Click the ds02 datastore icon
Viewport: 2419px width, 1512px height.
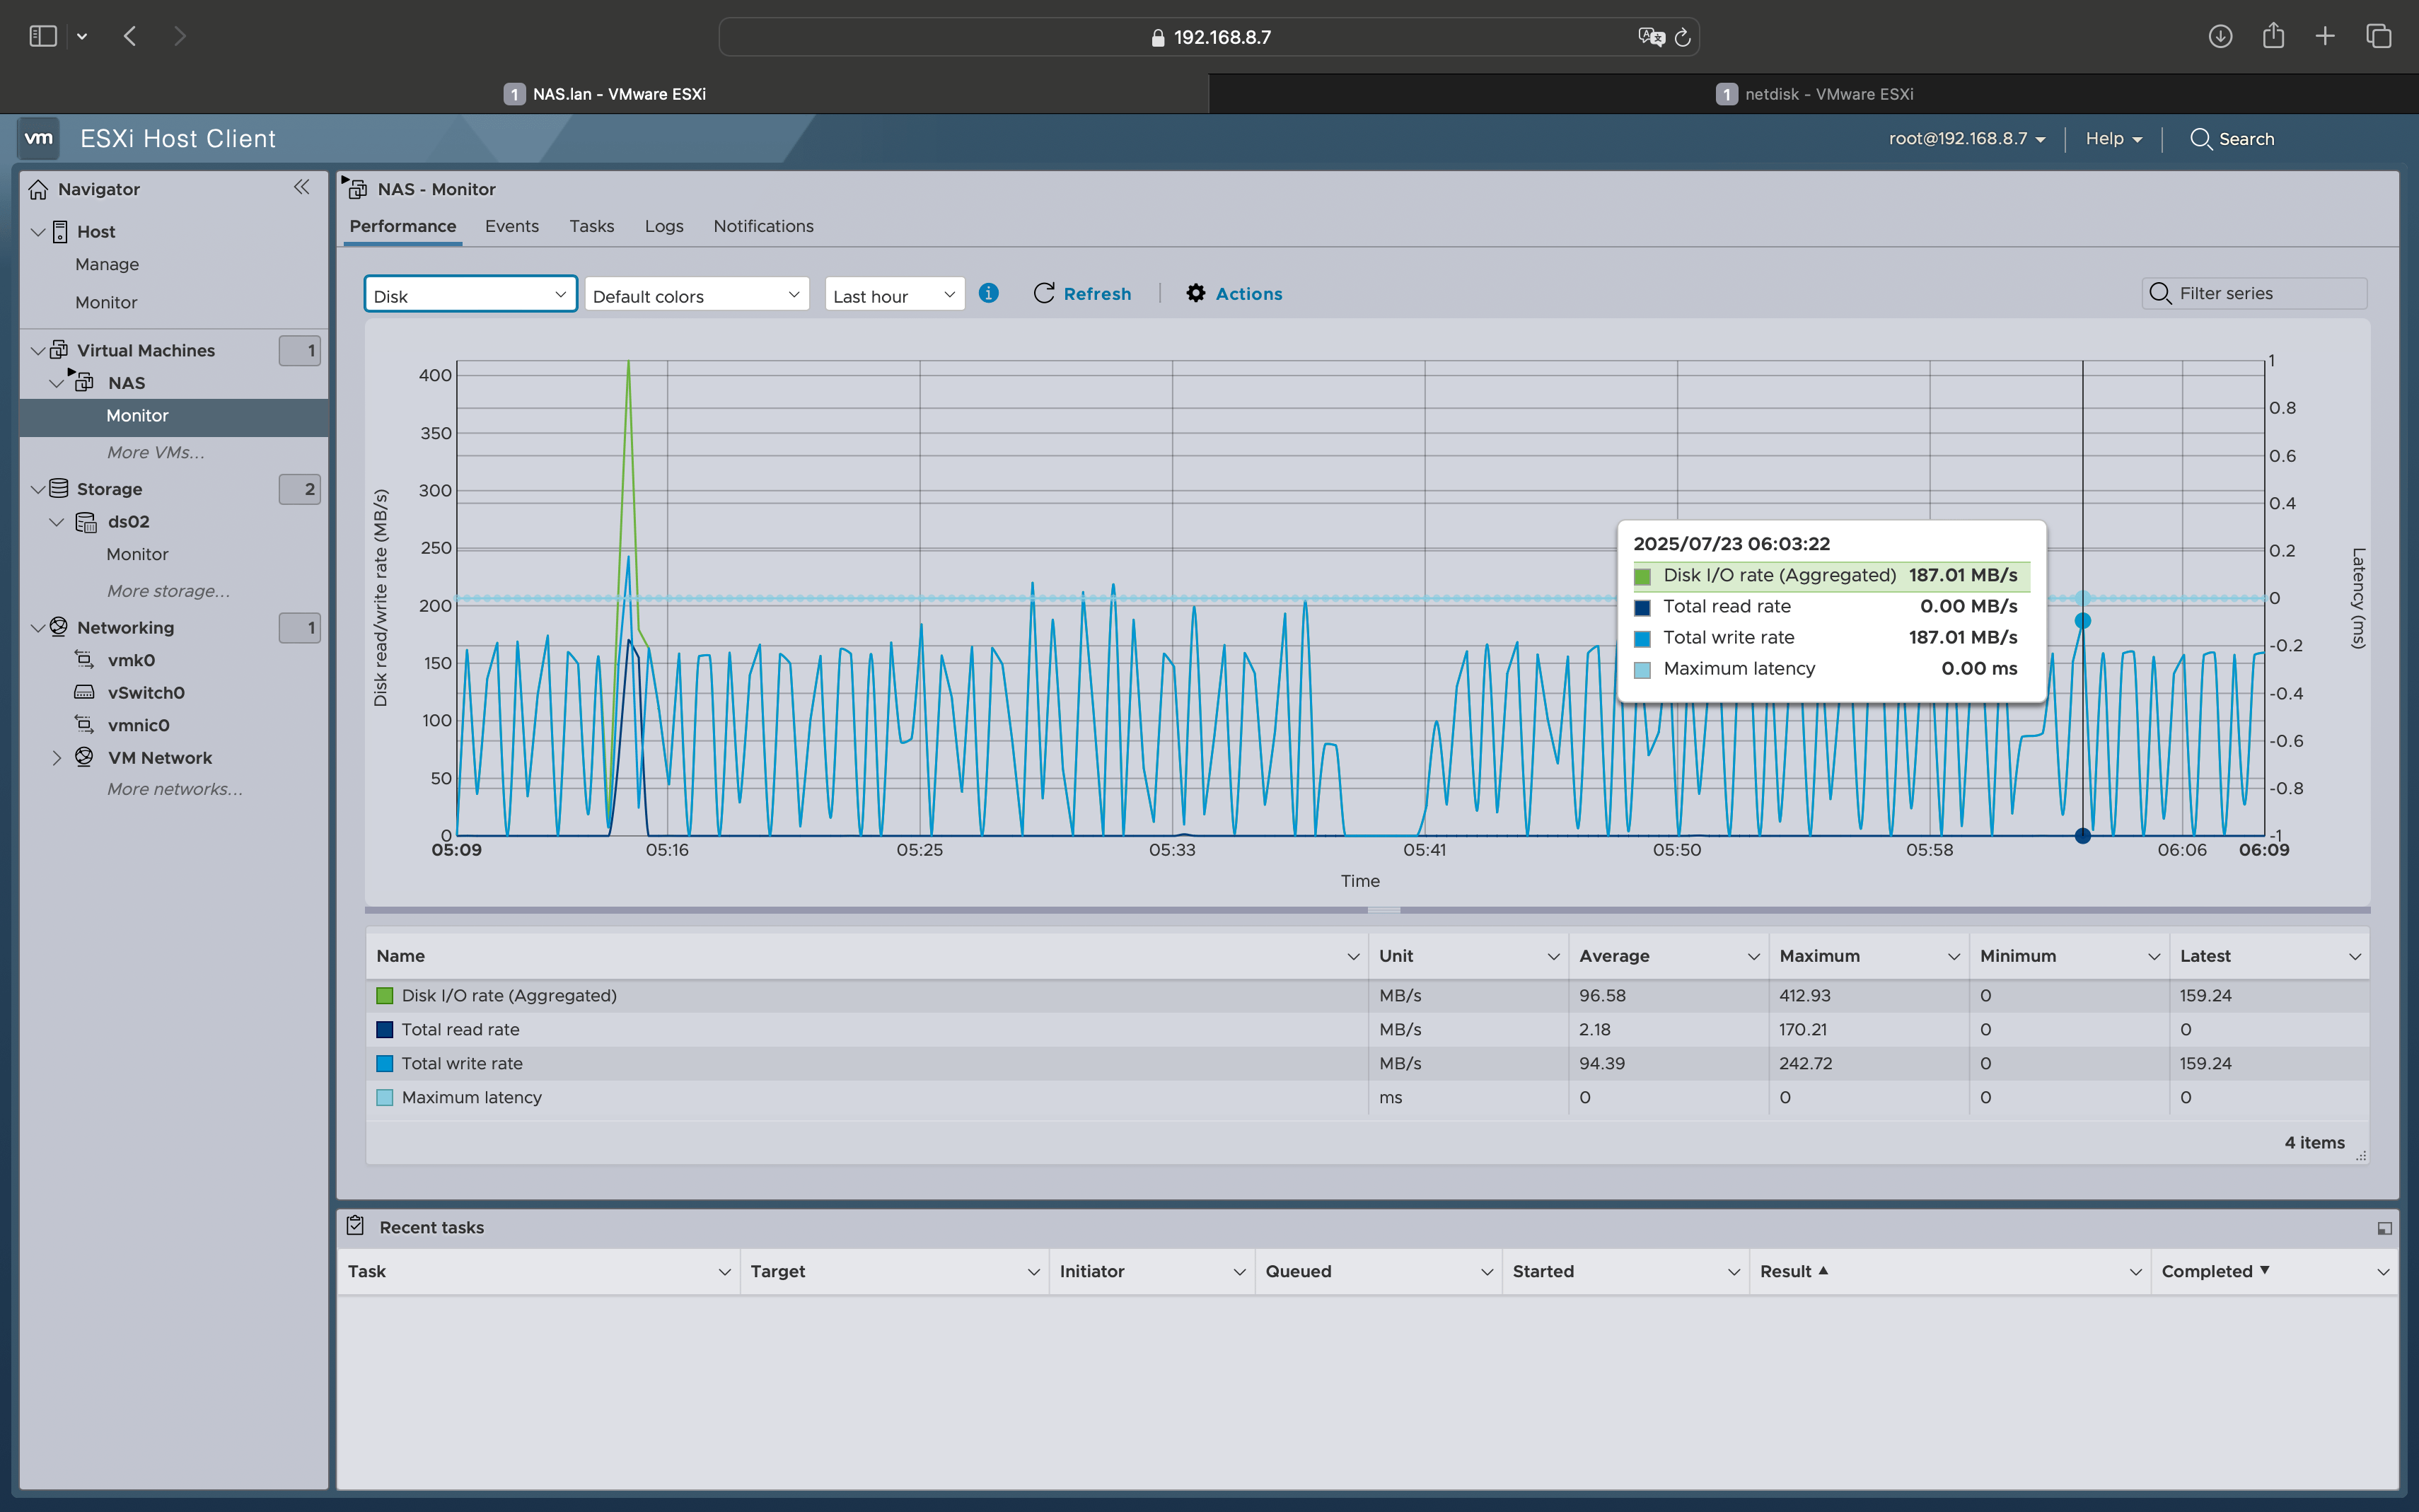pos(86,522)
